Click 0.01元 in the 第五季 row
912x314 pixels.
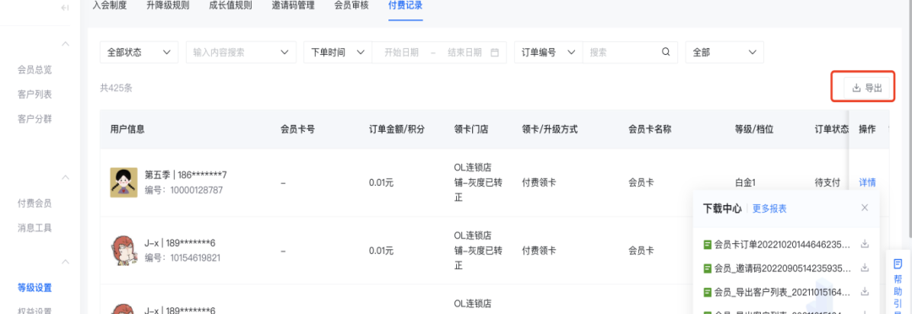pyautogui.click(x=381, y=182)
